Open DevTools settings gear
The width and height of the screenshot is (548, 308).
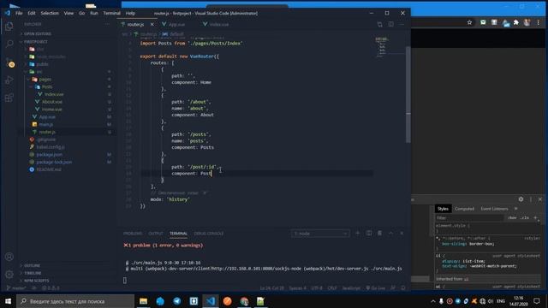tap(521, 199)
